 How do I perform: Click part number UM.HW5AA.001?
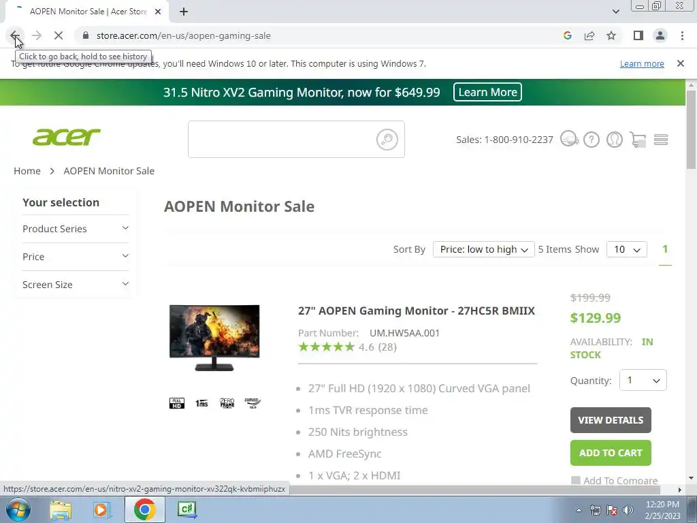(404, 333)
